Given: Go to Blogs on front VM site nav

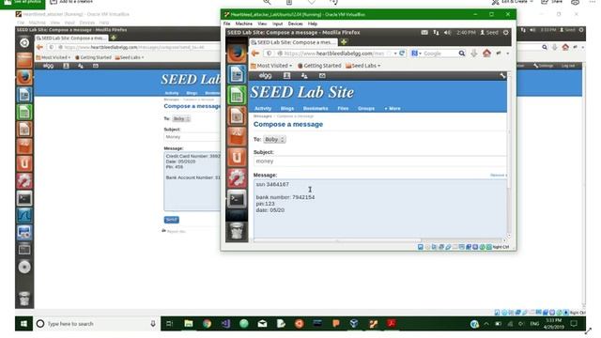Looking at the screenshot, I should 287,109.
